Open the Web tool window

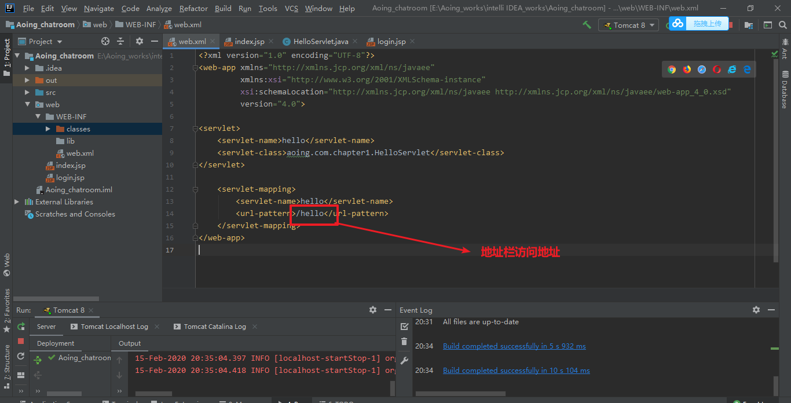tap(7, 265)
